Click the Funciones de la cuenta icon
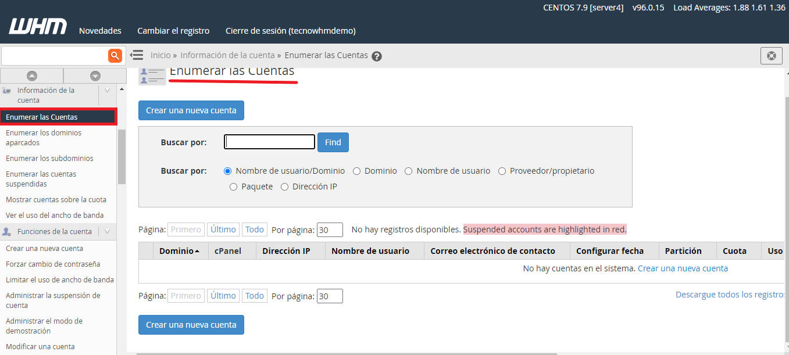Image resolution: width=789 pixels, height=355 pixels. click(8, 232)
